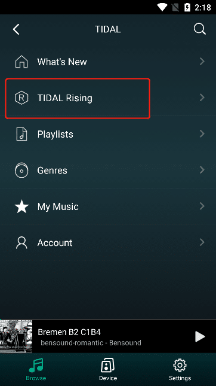The image size is (216, 386).
Task: Expand the My Music chevron
Action: pyautogui.click(x=202, y=206)
